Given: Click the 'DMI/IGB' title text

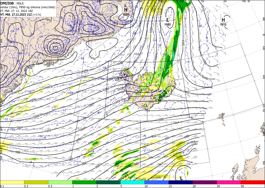Looking at the screenshot, I should tap(7, 3).
